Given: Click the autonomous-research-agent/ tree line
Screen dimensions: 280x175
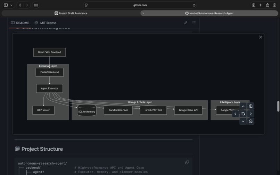Looking at the screenshot, I should (x=42, y=163).
